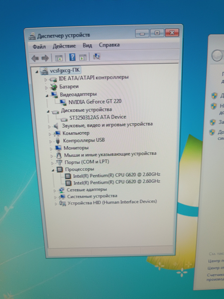This screenshot has width=224, height=299.
Task: Select the first Intel Pentium G620 processor
Action: pyautogui.click(x=116, y=175)
